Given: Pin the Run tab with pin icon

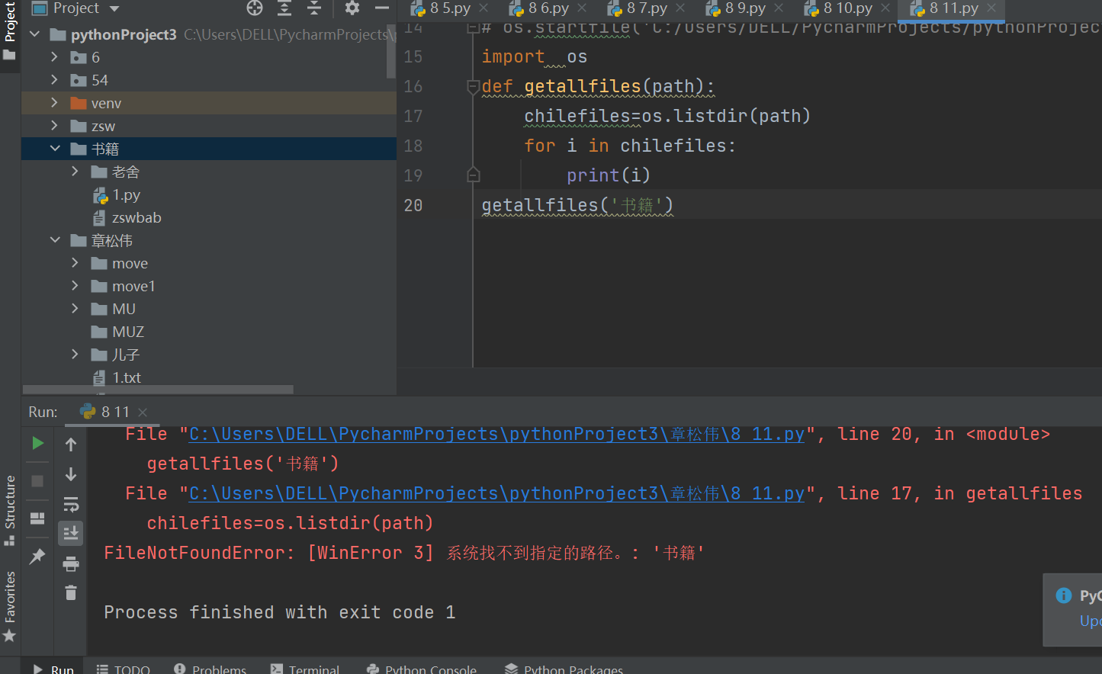Looking at the screenshot, I should [x=37, y=557].
